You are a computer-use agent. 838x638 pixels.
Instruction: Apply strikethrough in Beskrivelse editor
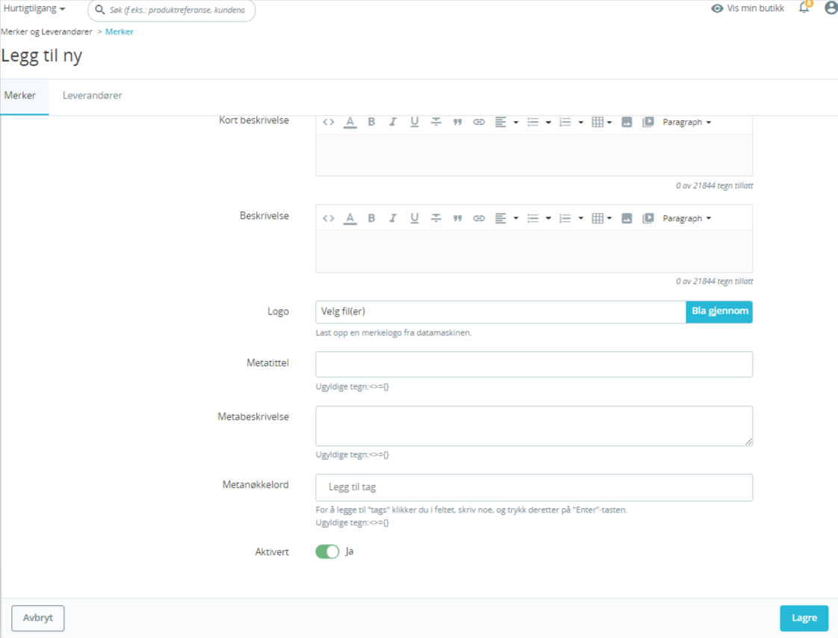436,218
